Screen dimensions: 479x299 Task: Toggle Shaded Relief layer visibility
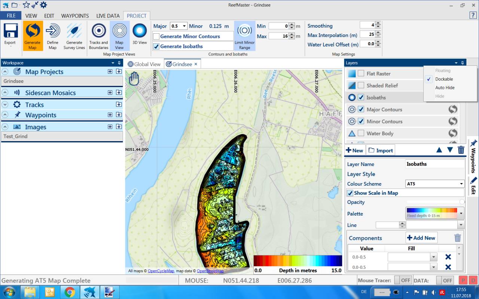(361, 86)
